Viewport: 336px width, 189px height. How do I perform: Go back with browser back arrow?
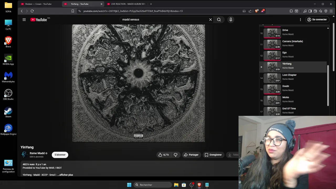coord(22,11)
